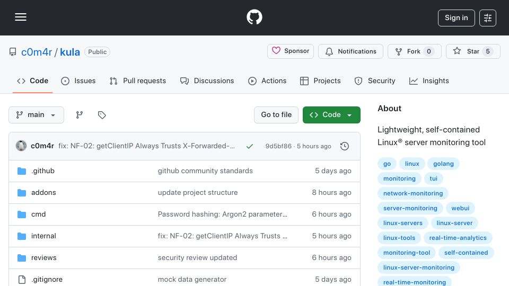Viewport: 509px width, 286px height.
Task: Click the reviews folder icon
Action: 22,258
